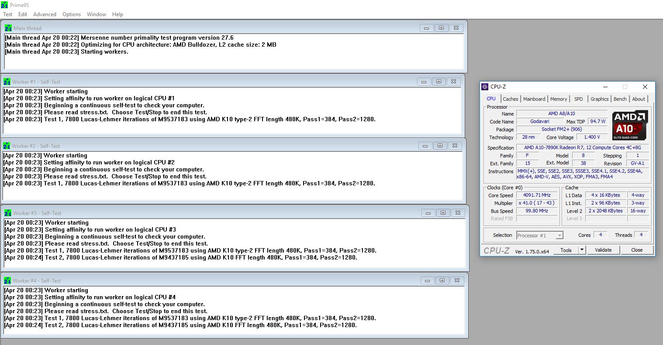Minimize the Worker #4 window
Image resolution: width=663 pixels, height=345 pixels.
pyautogui.click(x=428, y=280)
